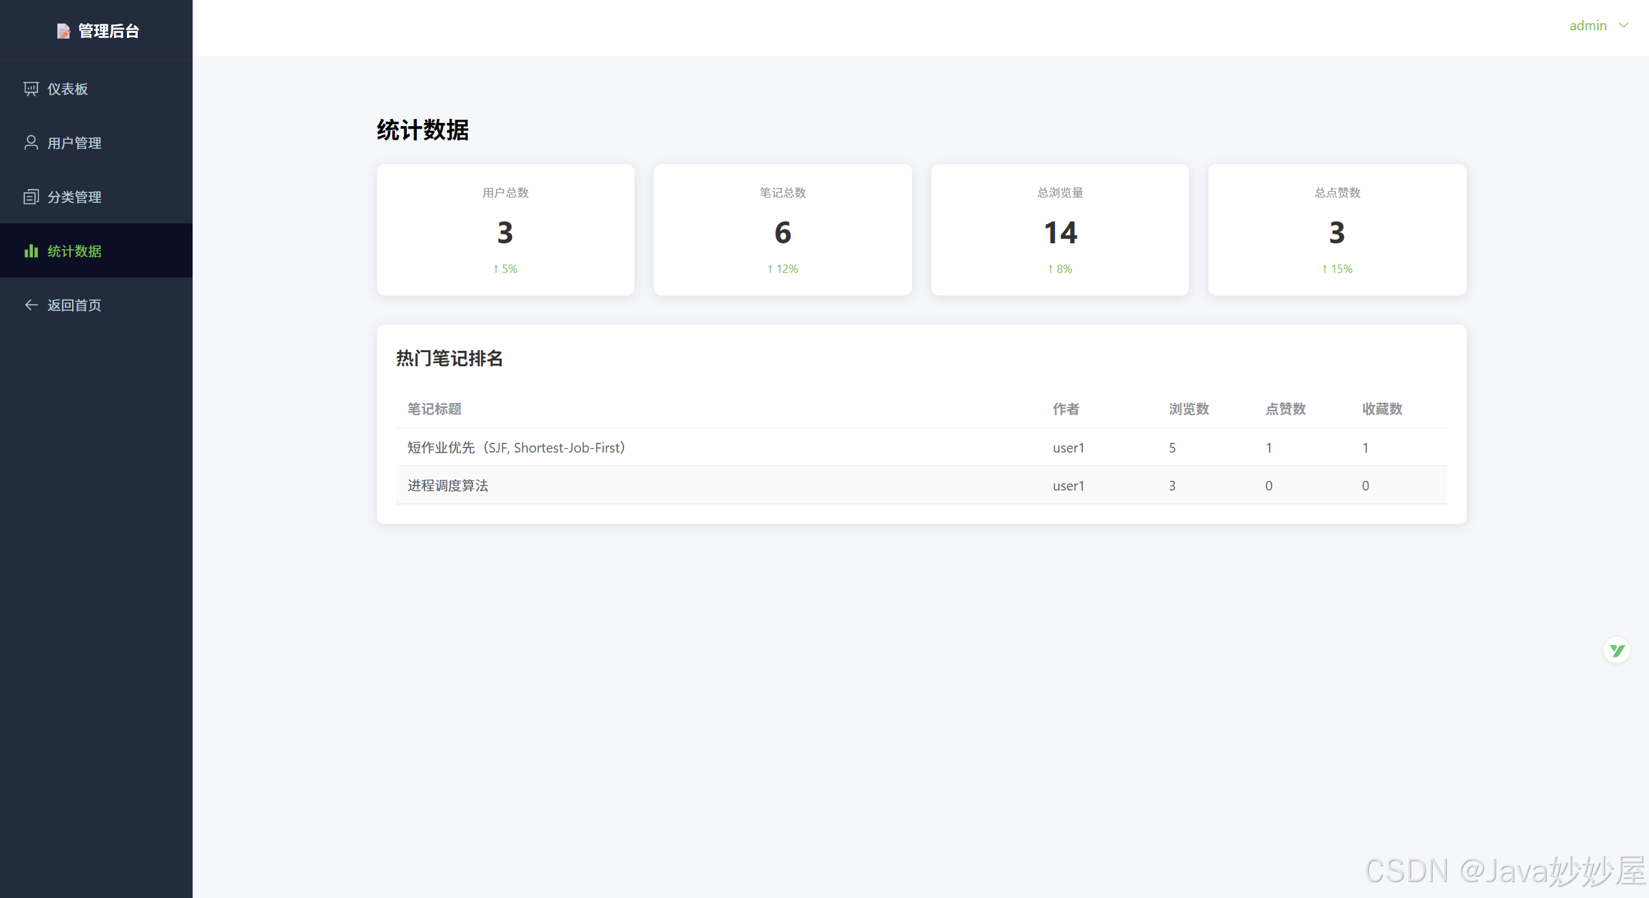
Task: Click the bar chart icon for 统计数据
Action: click(31, 251)
